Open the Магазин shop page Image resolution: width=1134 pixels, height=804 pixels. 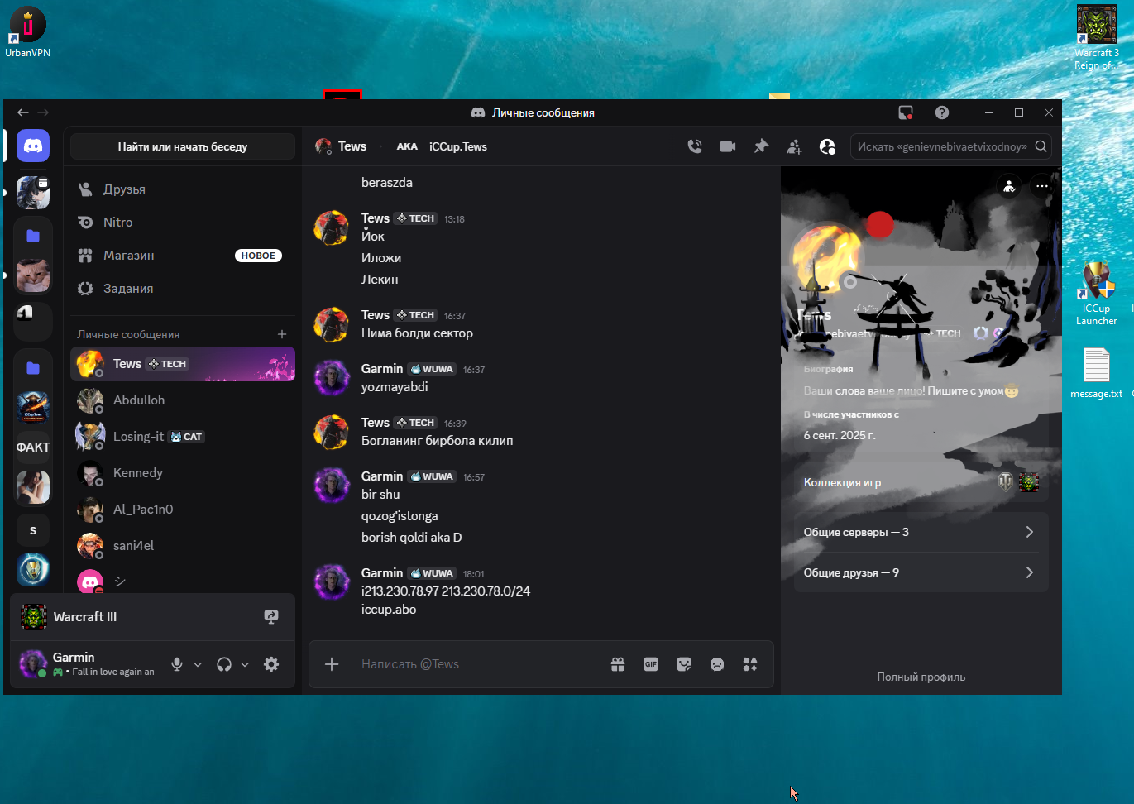182,256
